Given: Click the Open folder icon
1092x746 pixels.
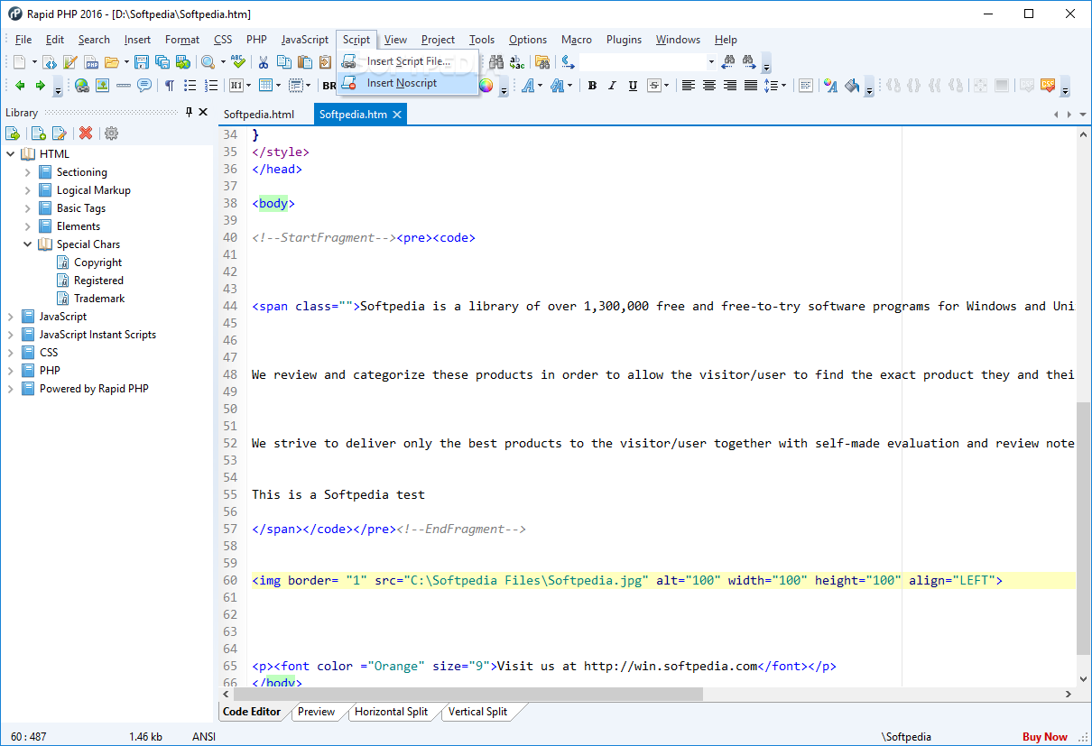Looking at the screenshot, I should tap(112, 62).
